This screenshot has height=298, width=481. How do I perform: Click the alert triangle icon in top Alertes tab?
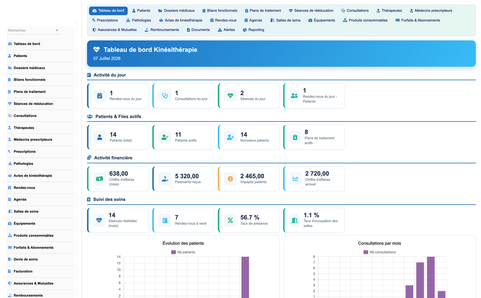pyautogui.click(x=220, y=30)
